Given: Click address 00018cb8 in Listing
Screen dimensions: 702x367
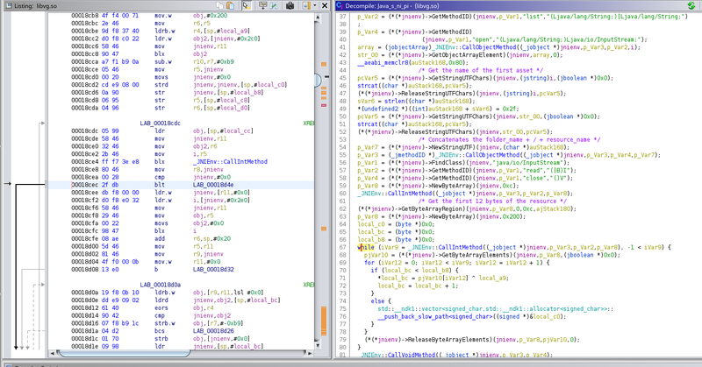Looking at the screenshot, I should tap(84, 15).
